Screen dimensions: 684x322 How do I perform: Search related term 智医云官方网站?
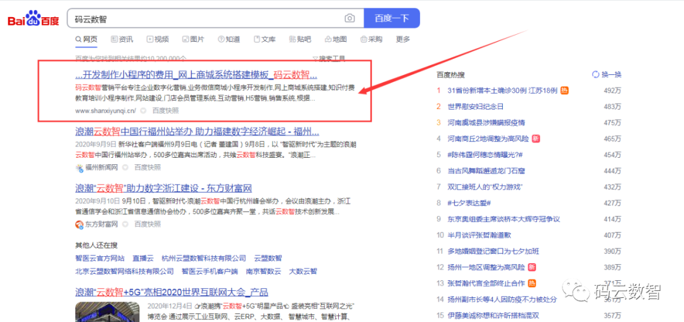pos(100,259)
